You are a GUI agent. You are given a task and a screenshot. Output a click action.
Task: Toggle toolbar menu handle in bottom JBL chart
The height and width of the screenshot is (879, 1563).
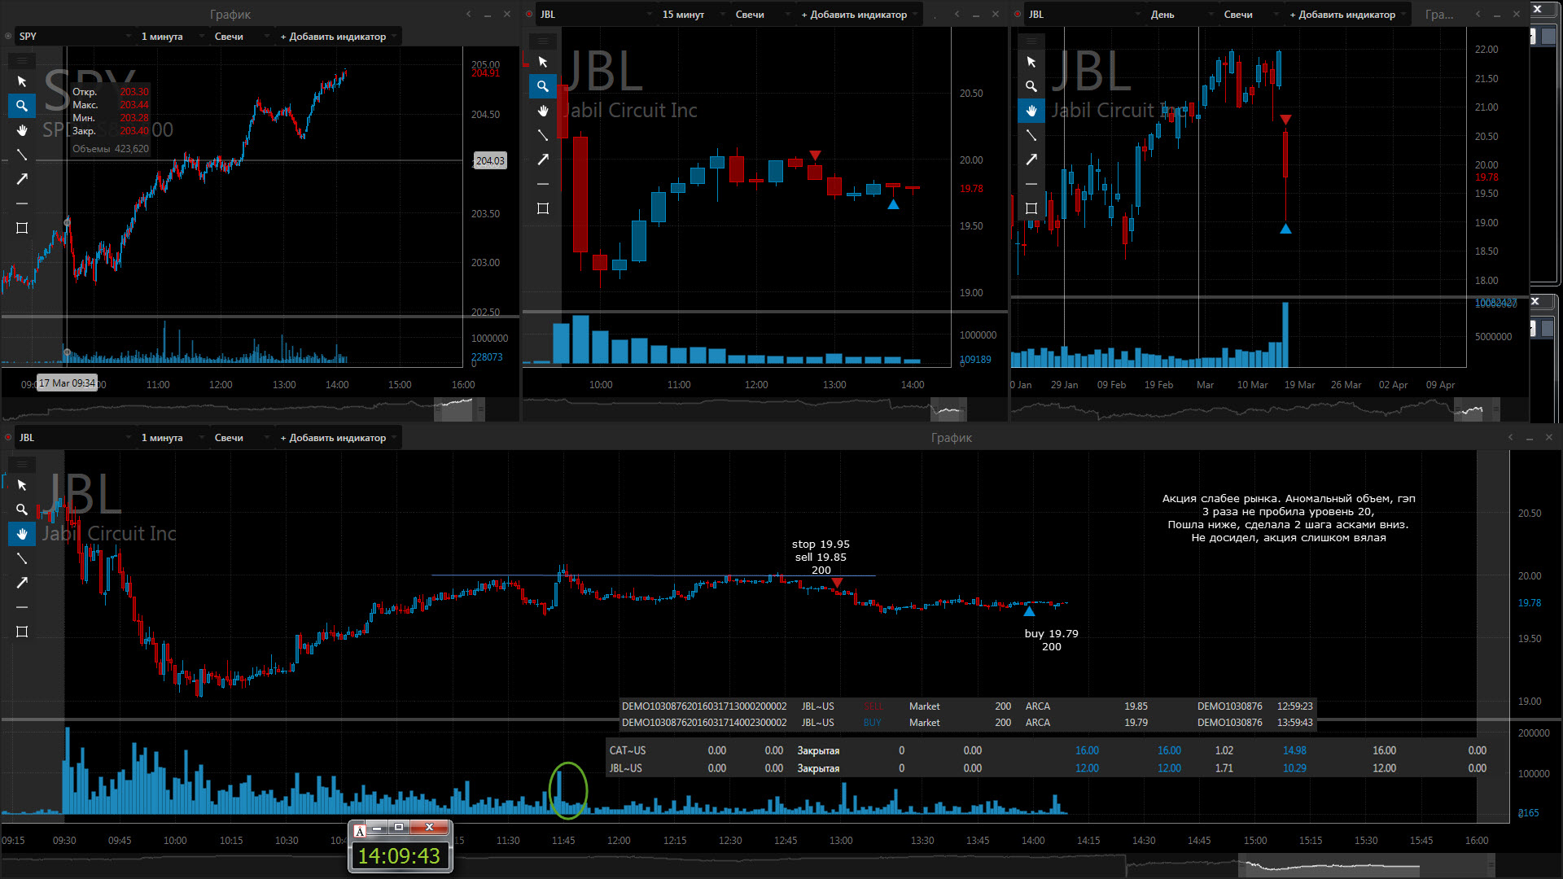click(x=22, y=464)
